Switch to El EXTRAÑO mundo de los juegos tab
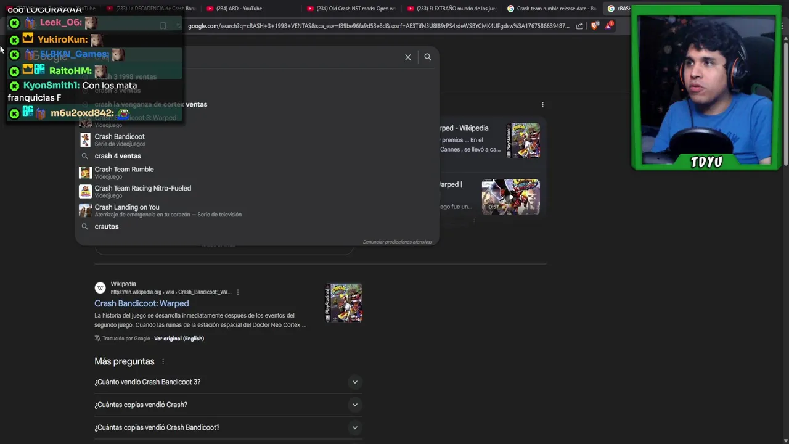The height and width of the screenshot is (444, 789). click(x=452, y=9)
